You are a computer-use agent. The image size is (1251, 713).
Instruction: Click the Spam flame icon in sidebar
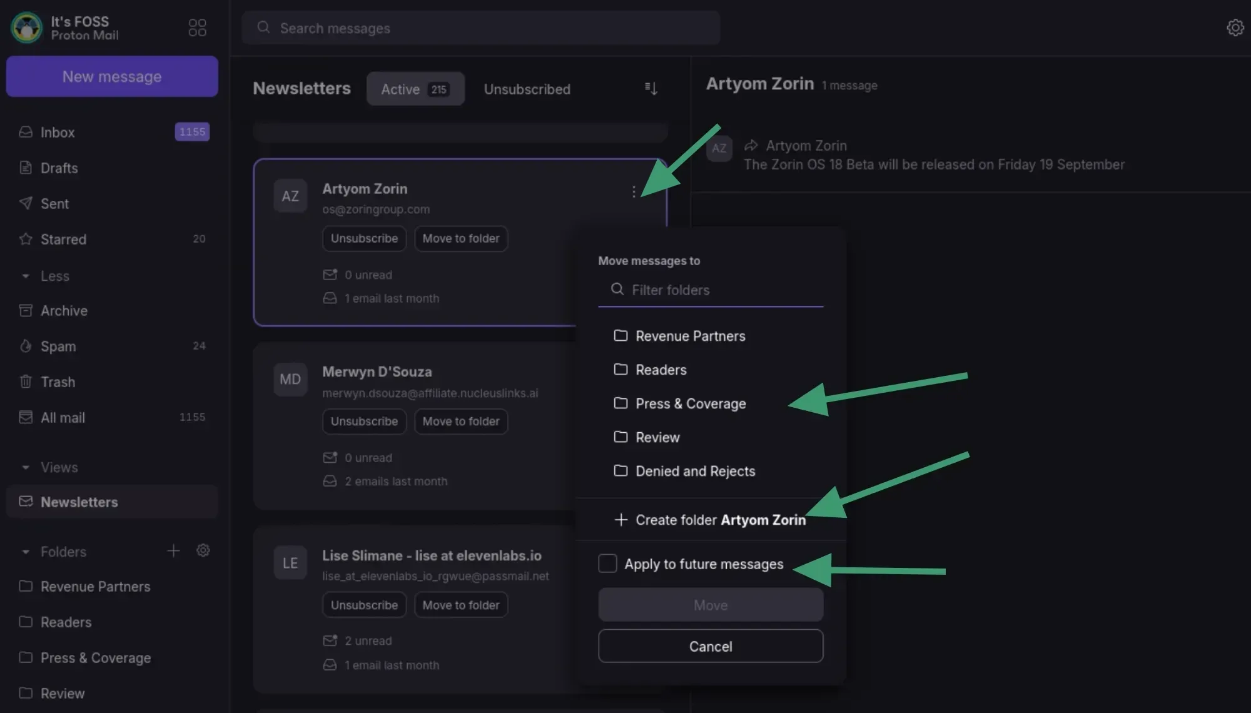tap(26, 346)
